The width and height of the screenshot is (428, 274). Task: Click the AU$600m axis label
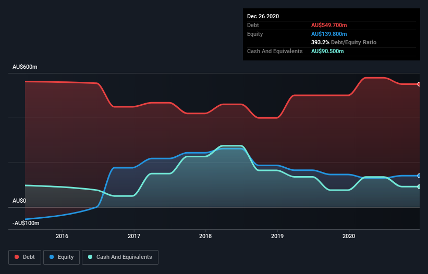click(x=25, y=67)
